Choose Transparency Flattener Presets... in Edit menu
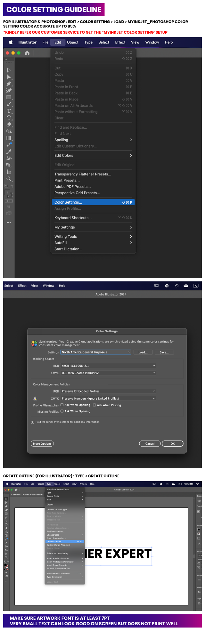The height and width of the screenshot is (631, 205). 93,174
